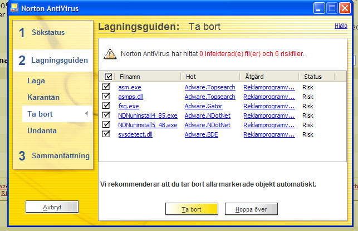
Task: Open the asm.exe file link
Action: coord(130,87)
